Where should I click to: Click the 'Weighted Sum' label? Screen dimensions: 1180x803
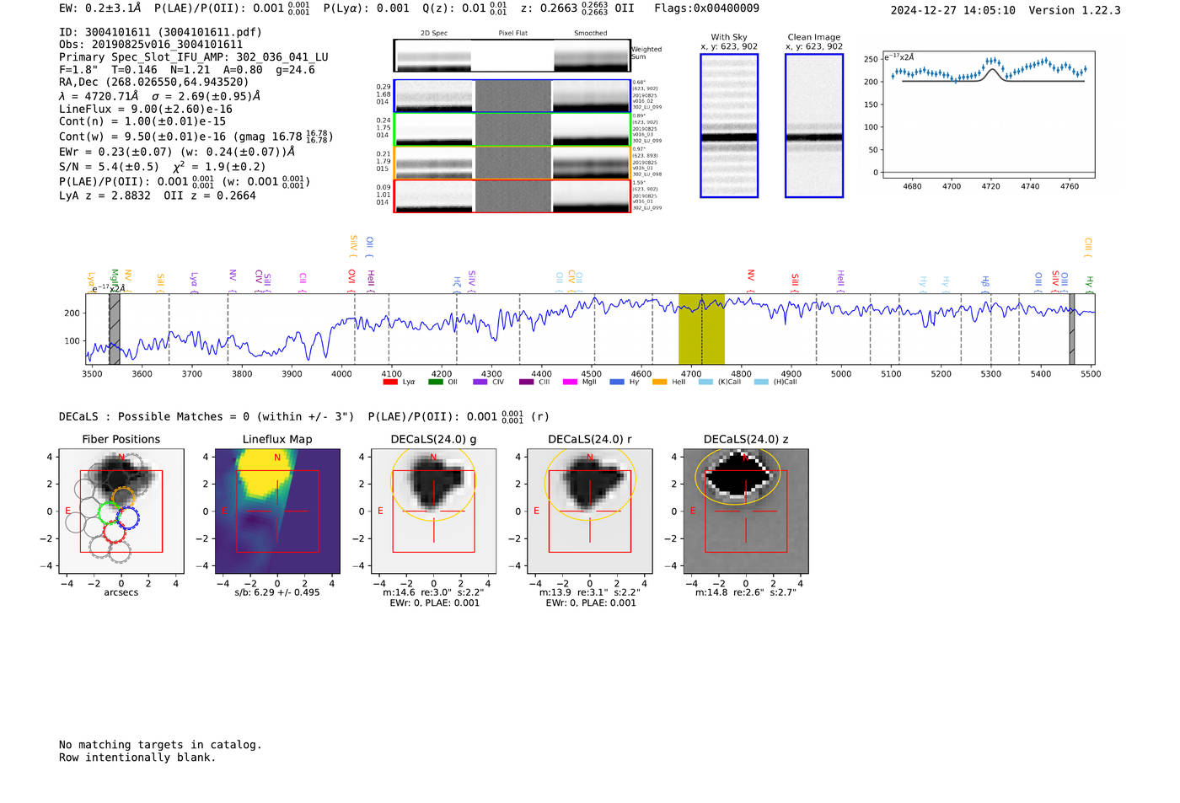(x=646, y=53)
